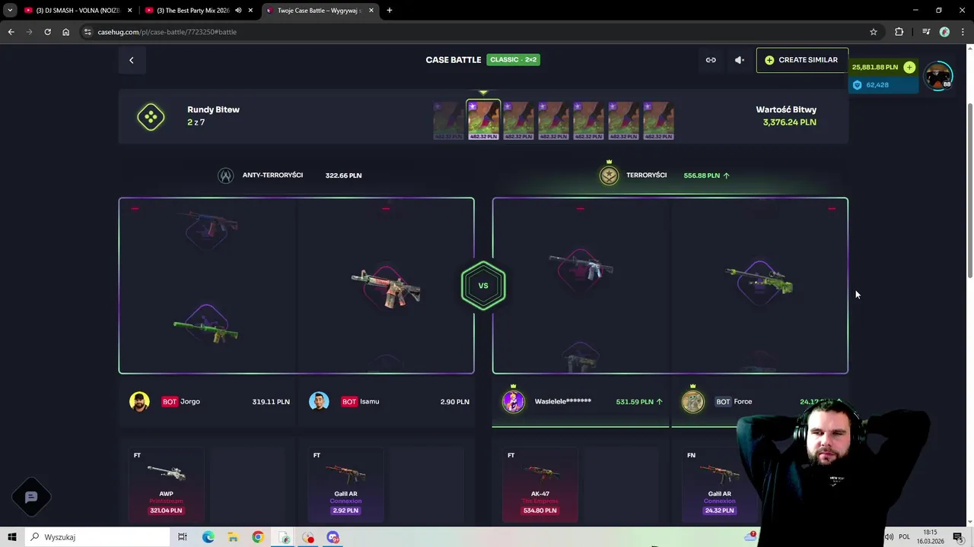This screenshot has width=974, height=547.
Task: Add funds with the green plus icon
Action: (909, 67)
